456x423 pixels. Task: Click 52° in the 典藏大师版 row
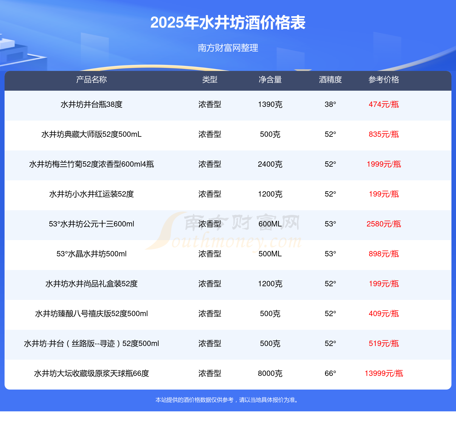pos(330,134)
